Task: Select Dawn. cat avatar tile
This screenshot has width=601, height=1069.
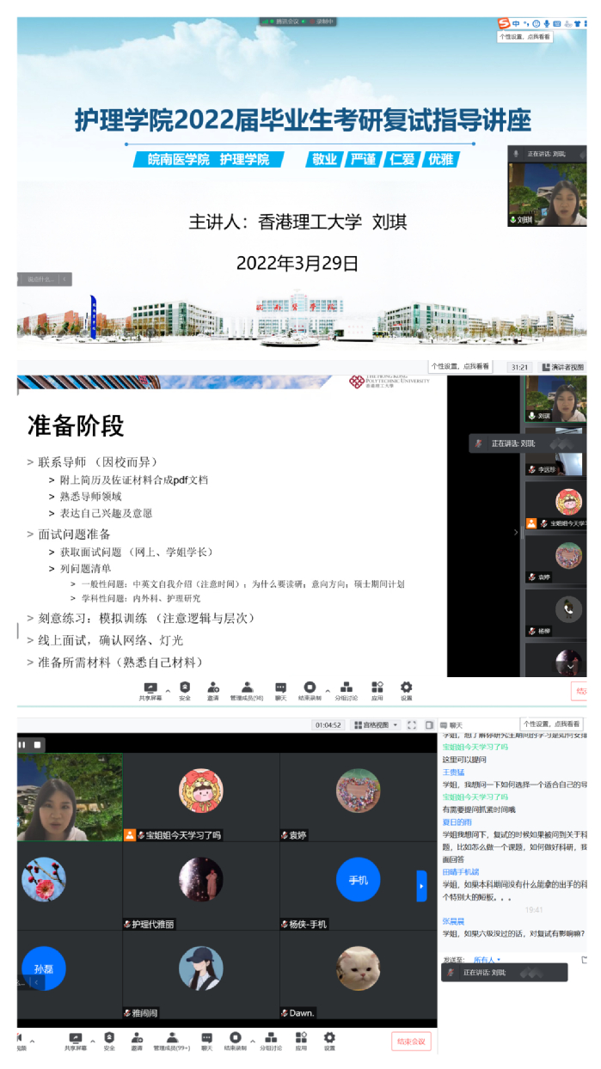Action: coord(358,975)
